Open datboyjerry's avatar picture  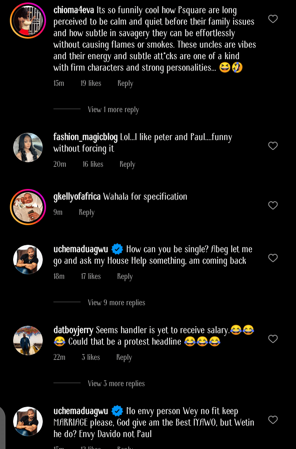coord(28,341)
